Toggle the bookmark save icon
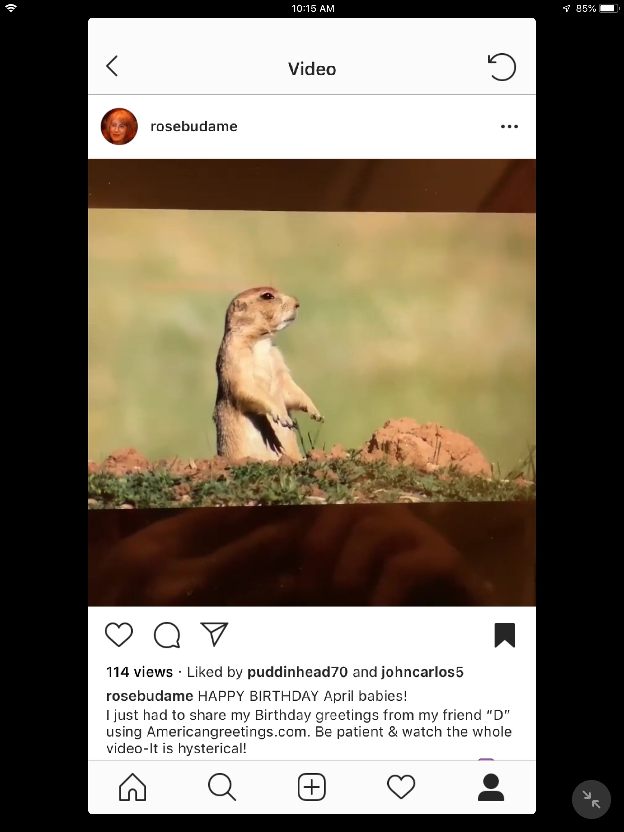Viewport: 624px width, 832px height. point(505,635)
